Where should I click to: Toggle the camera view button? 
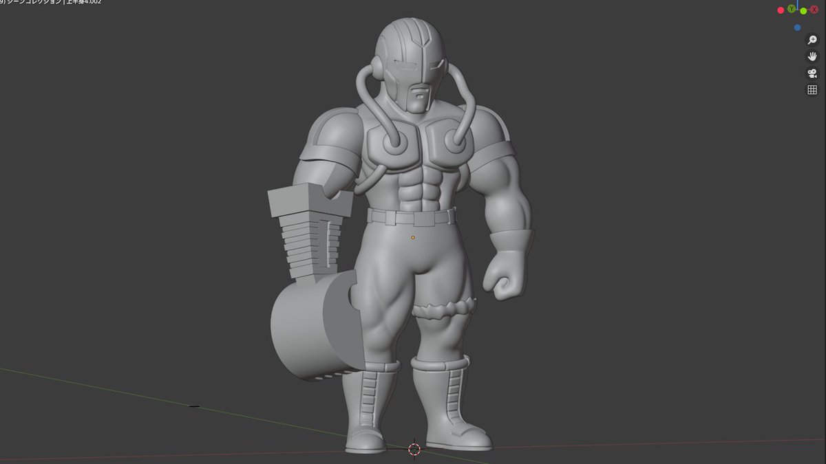[x=812, y=74]
